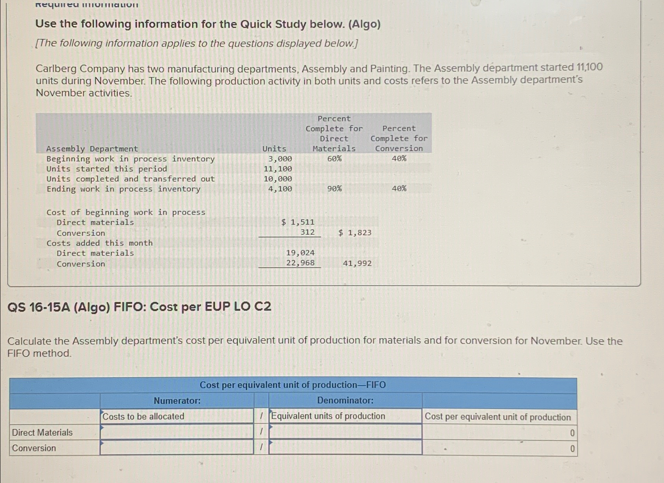
Task: Click the '4,100' ending inventory units value
Action: click(280, 189)
